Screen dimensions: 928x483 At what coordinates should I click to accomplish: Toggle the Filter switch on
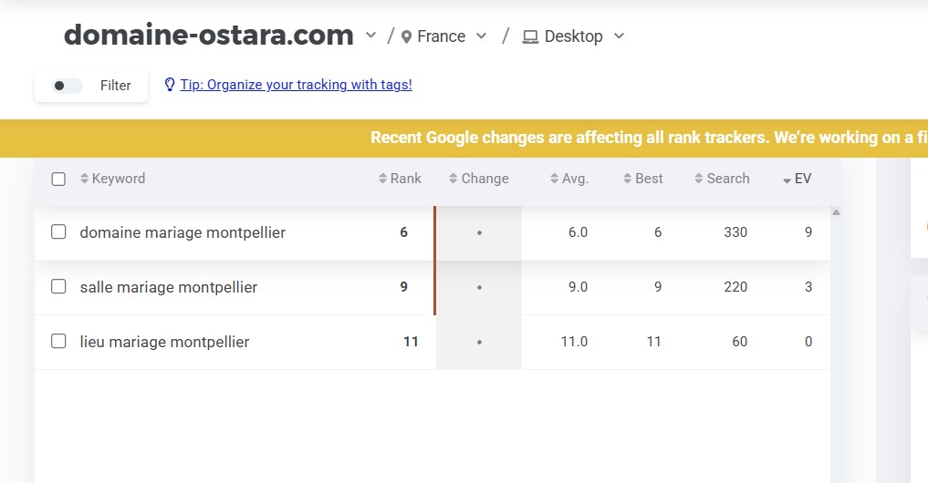coord(67,86)
